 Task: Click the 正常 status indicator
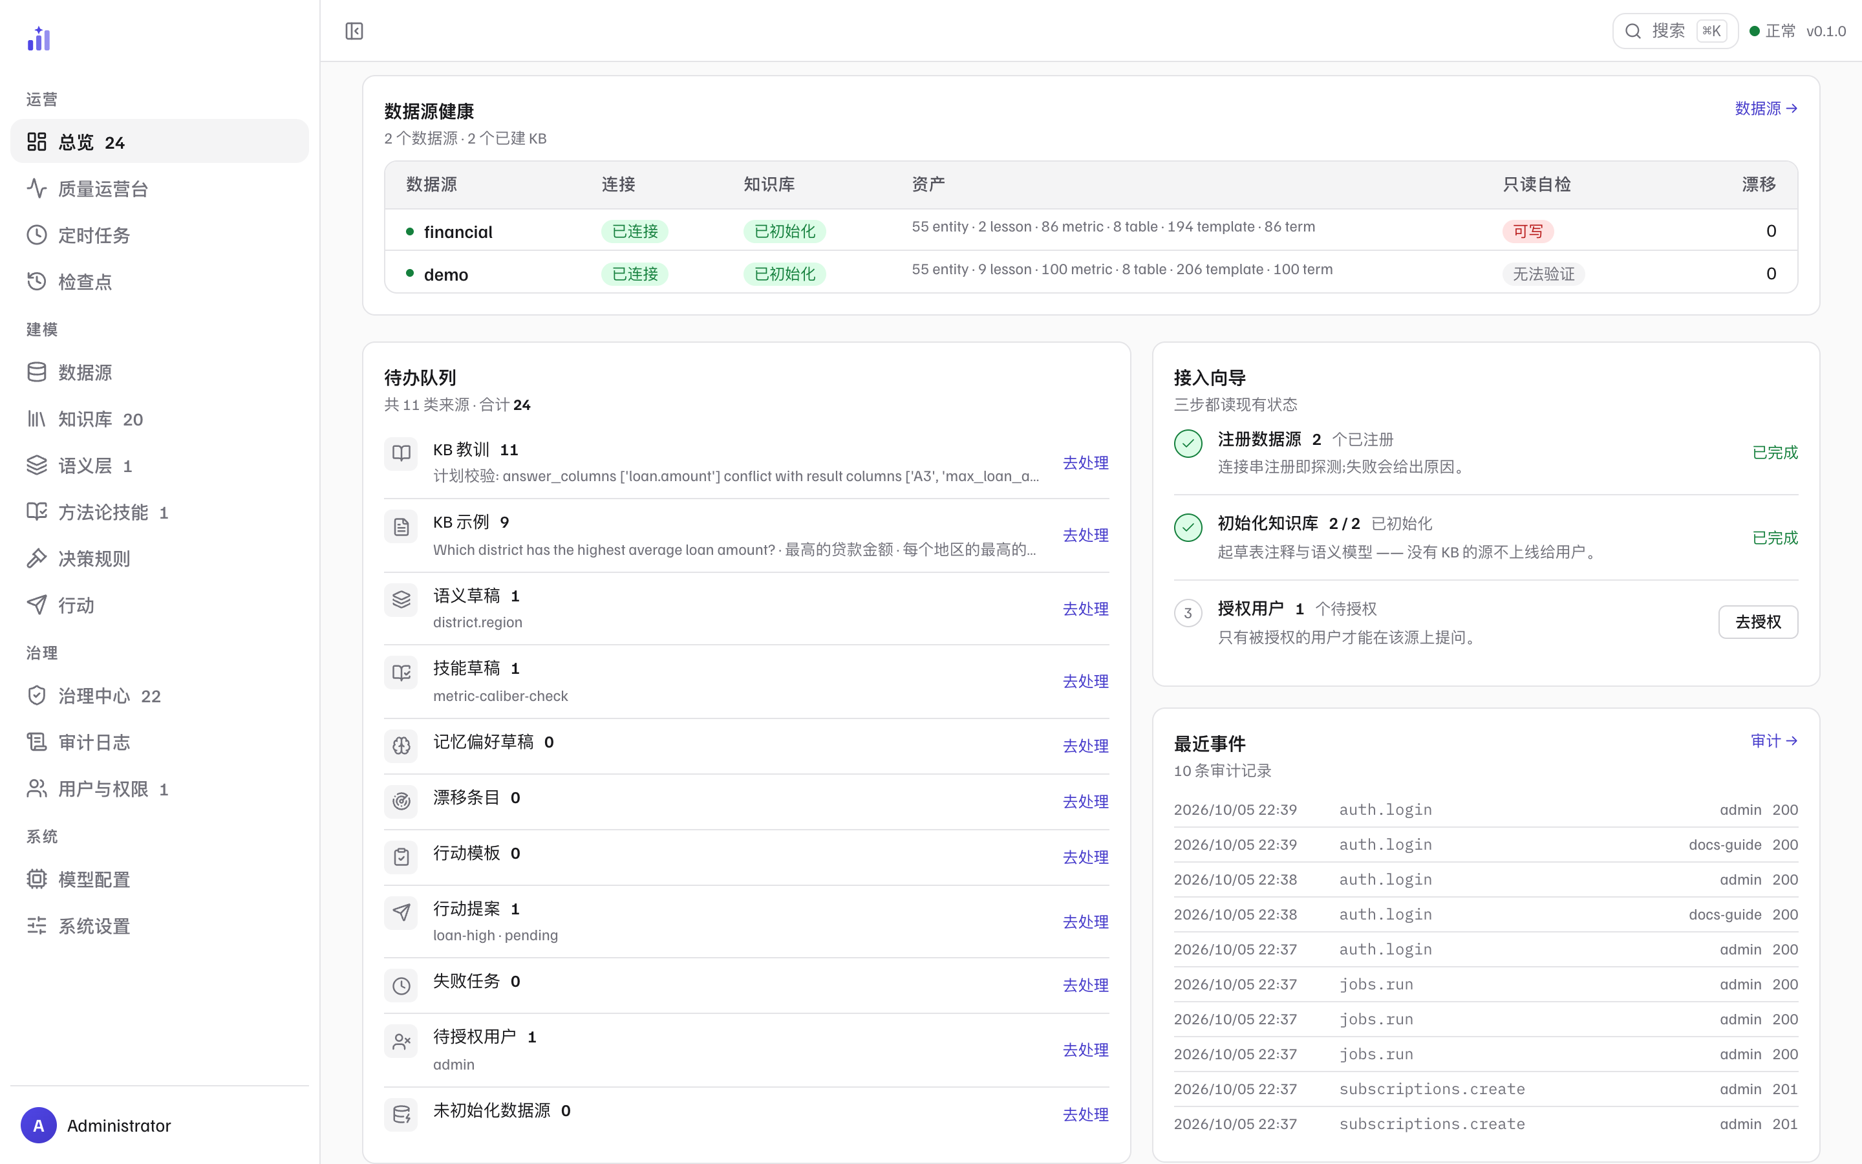point(1772,31)
